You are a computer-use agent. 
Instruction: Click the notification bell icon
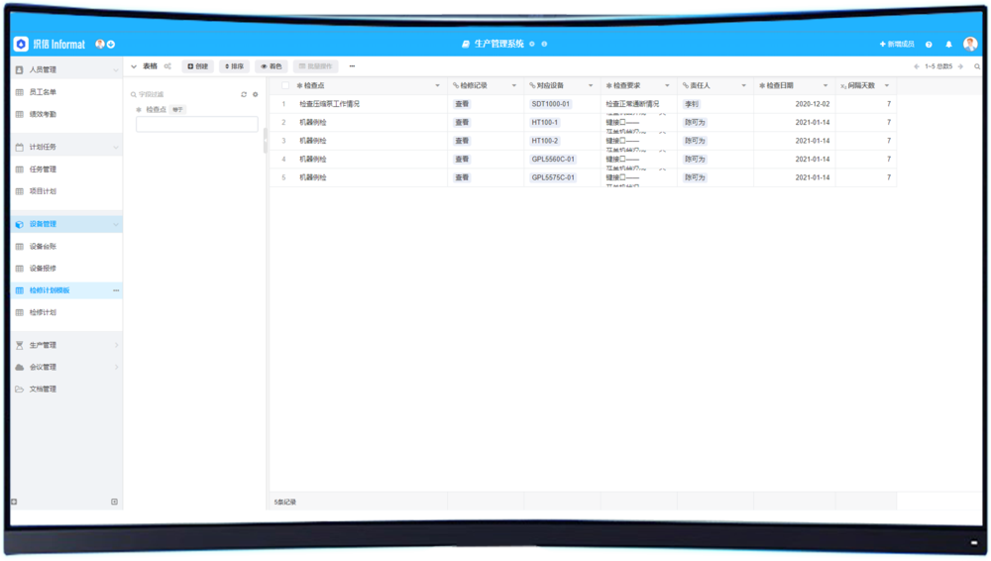pos(948,45)
